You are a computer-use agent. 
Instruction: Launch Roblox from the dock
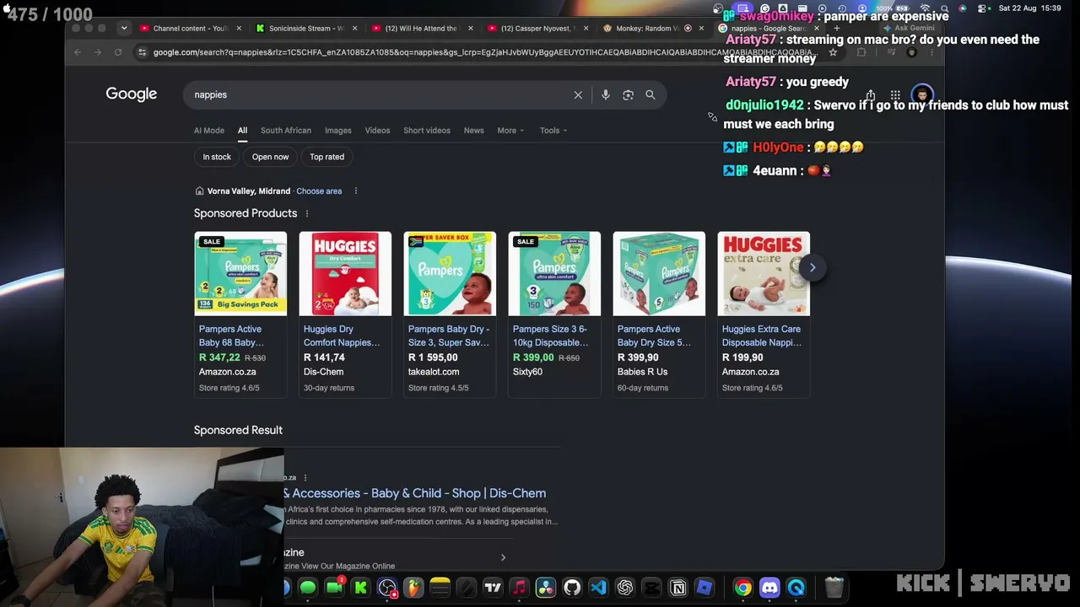[705, 588]
